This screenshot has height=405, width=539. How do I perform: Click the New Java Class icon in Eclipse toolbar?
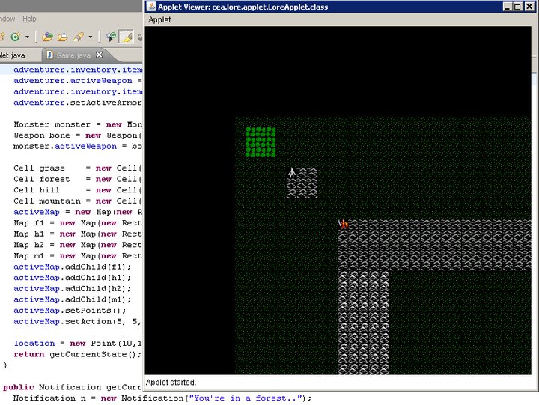click(15, 37)
